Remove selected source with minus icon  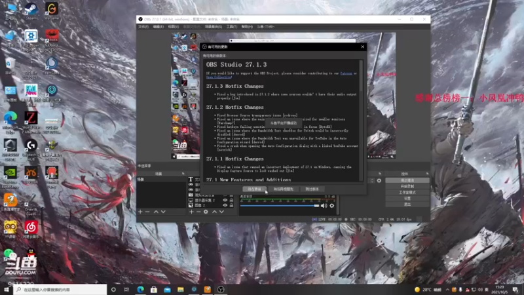pyautogui.click(x=198, y=212)
